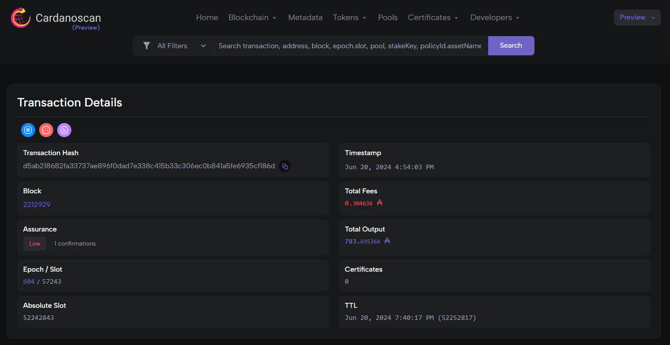This screenshot has width=670, height=345.
Task: Open the All Filters dropdown
Action: [174, 46]
